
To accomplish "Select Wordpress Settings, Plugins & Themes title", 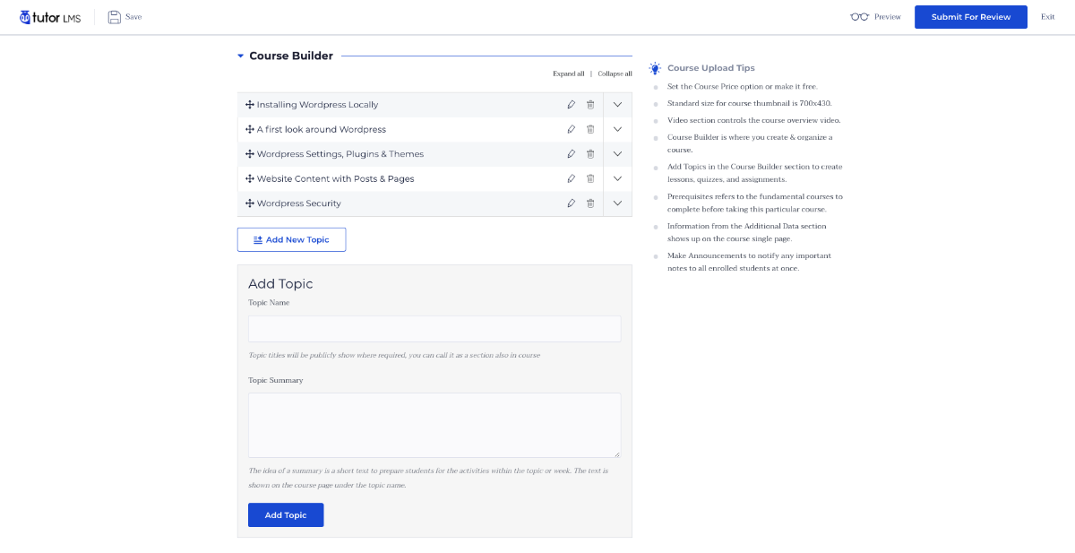I will 340,154.
